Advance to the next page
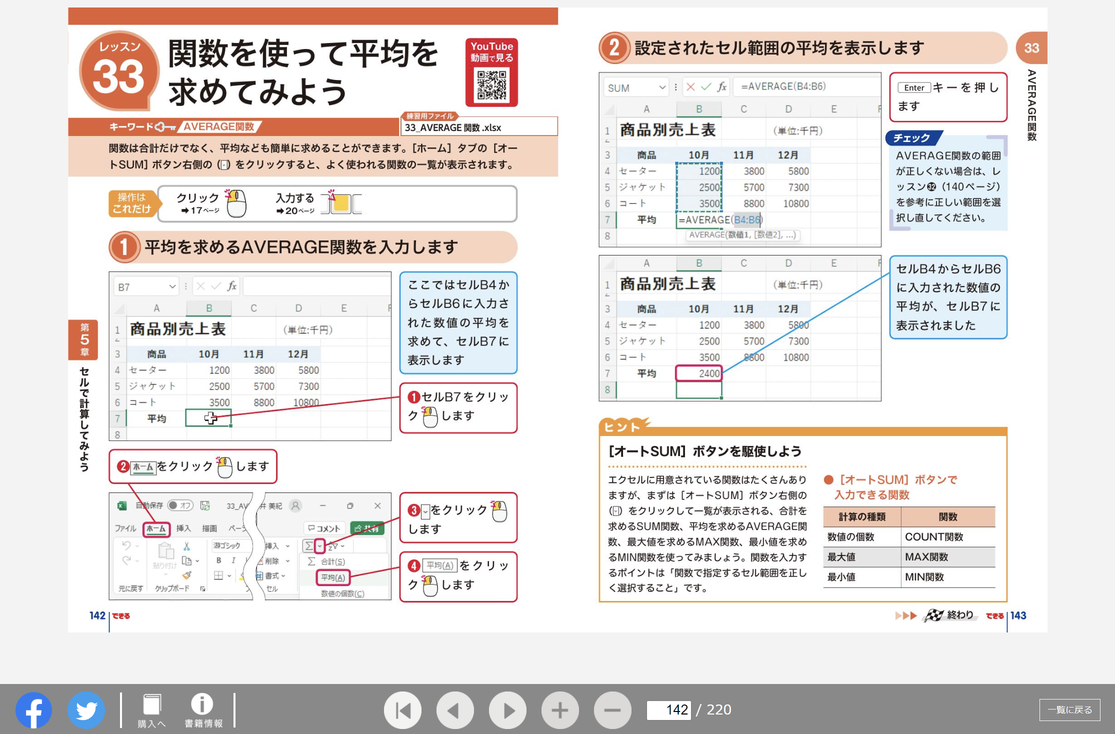This screenshot has width=1115, height=734. pyautogui.click(x=508, y=709)
